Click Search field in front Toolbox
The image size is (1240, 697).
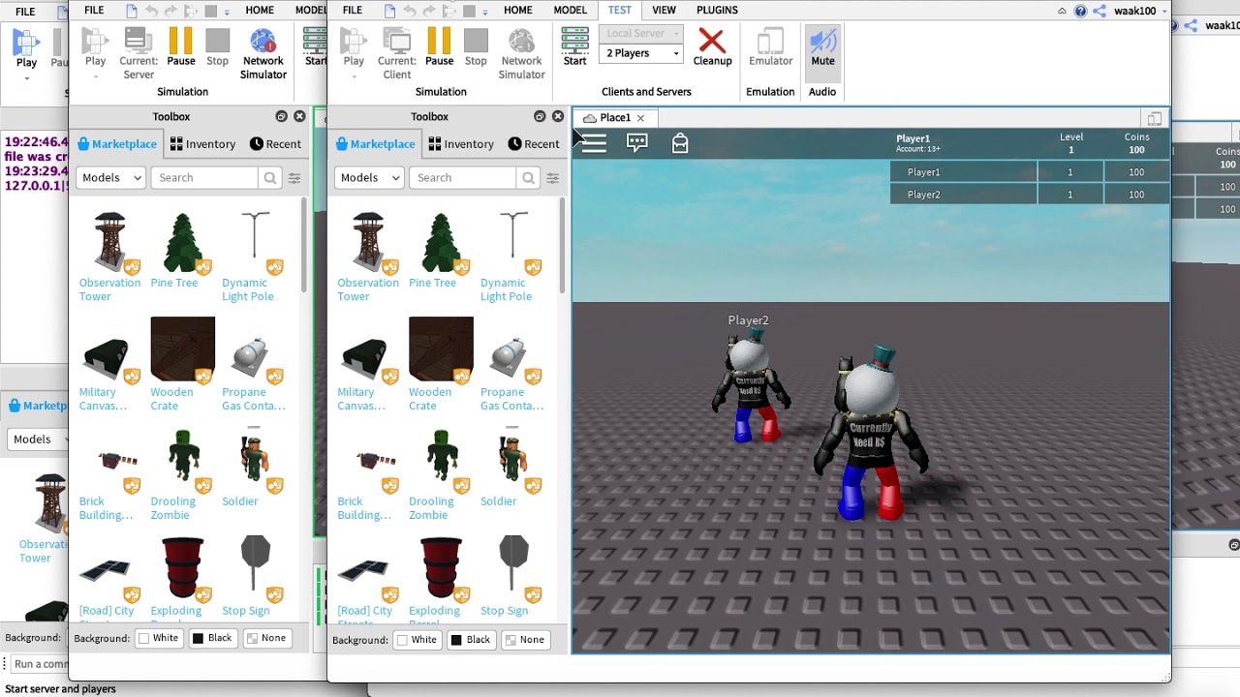(x=463, y=177)
